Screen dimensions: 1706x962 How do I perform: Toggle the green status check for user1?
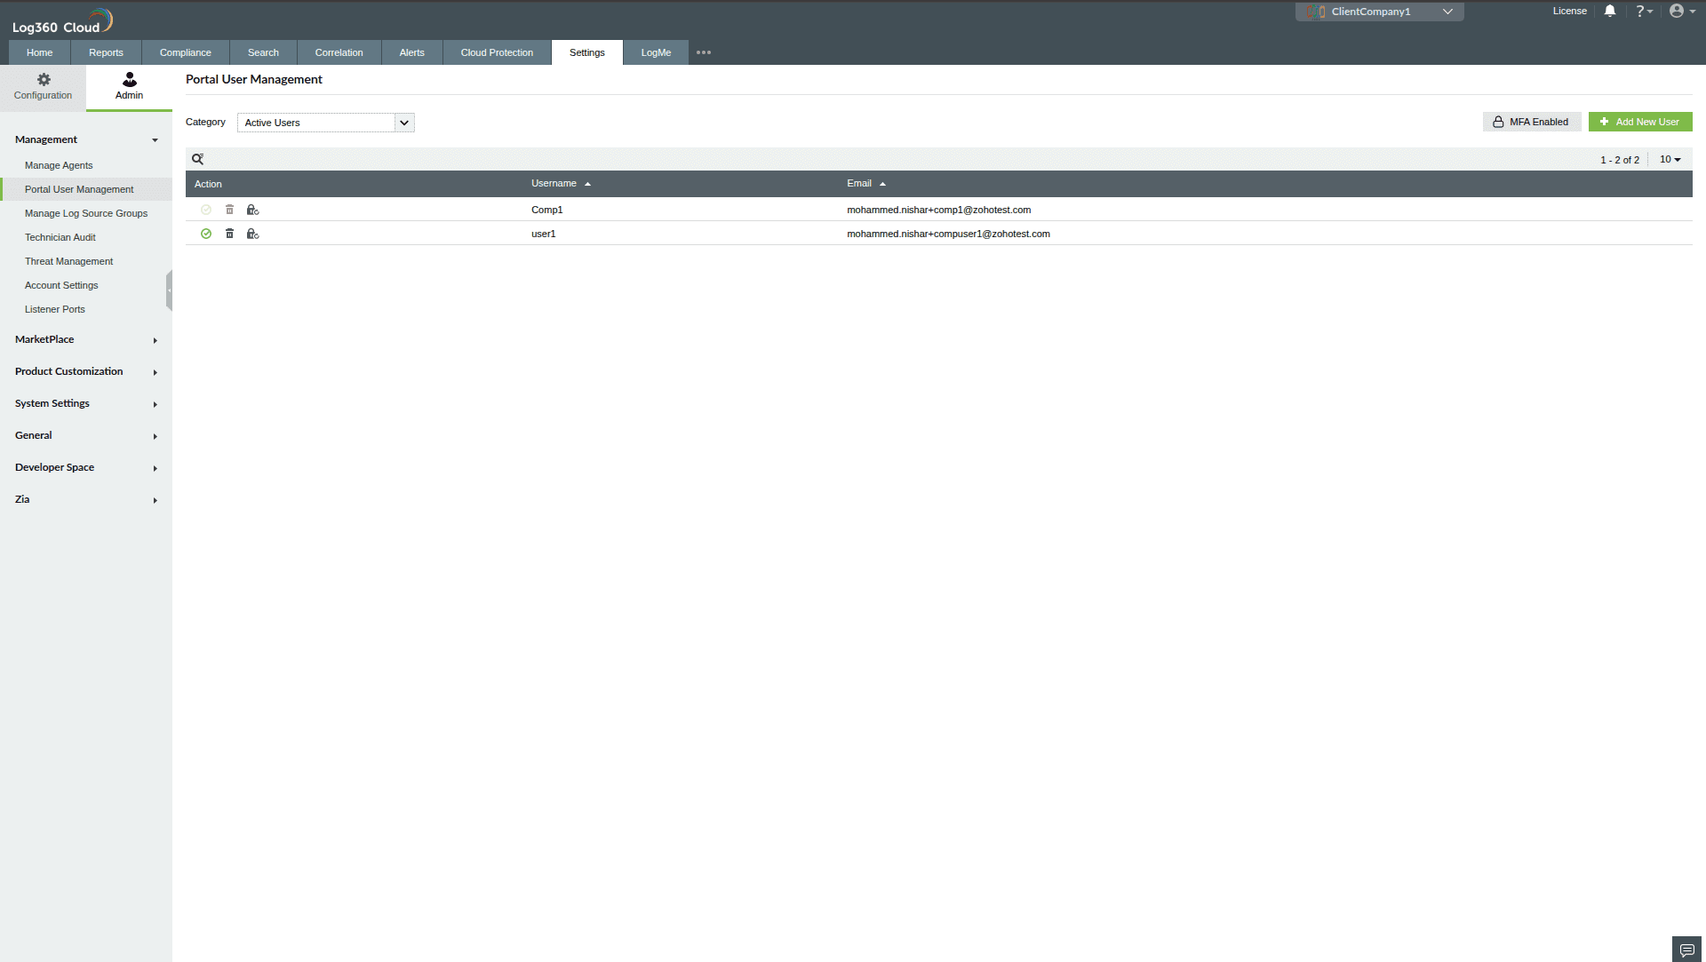point(206,234)
